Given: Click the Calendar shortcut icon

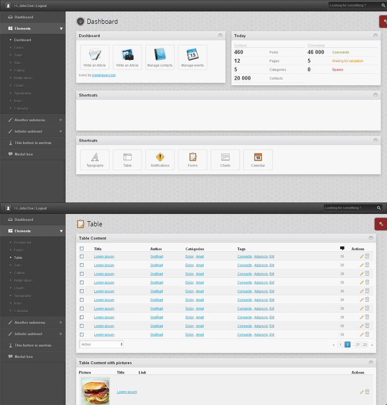Looking at the screenshot, I should tap(258, 160).
